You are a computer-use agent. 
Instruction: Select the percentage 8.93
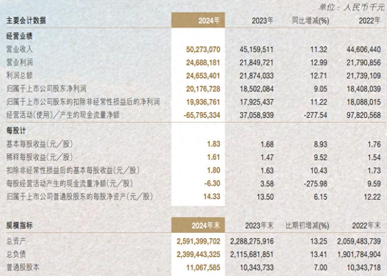click(x=321, y=144)
